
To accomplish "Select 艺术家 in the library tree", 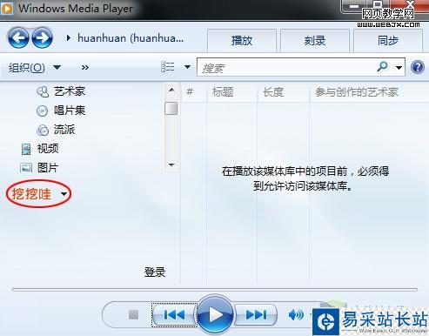I will 70,91.
